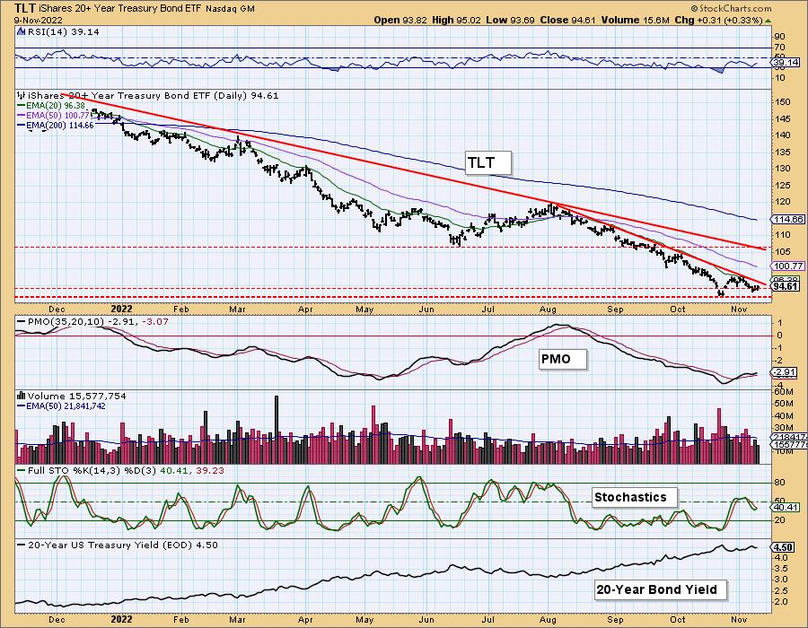This screenshot has width=808, height=628.
Task: Click the 94.61 last price tag
Action: coord(786,286)
